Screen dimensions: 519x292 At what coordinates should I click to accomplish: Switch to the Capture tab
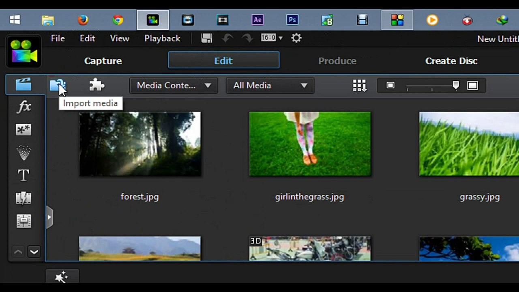(103, 61)
